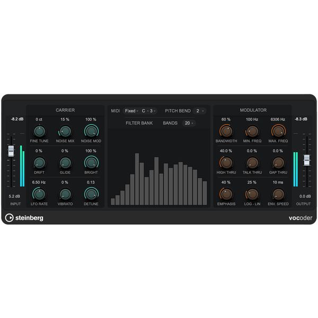Click the Vibrato value 0 %
318x318 pixels.
click(65, 182)
